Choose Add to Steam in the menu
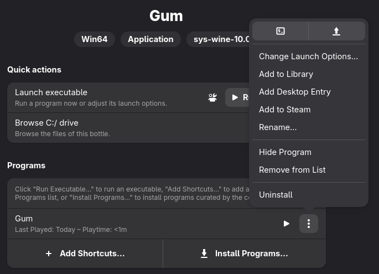The height and width of the screenshot is (274, 379). tap(284, 110)
